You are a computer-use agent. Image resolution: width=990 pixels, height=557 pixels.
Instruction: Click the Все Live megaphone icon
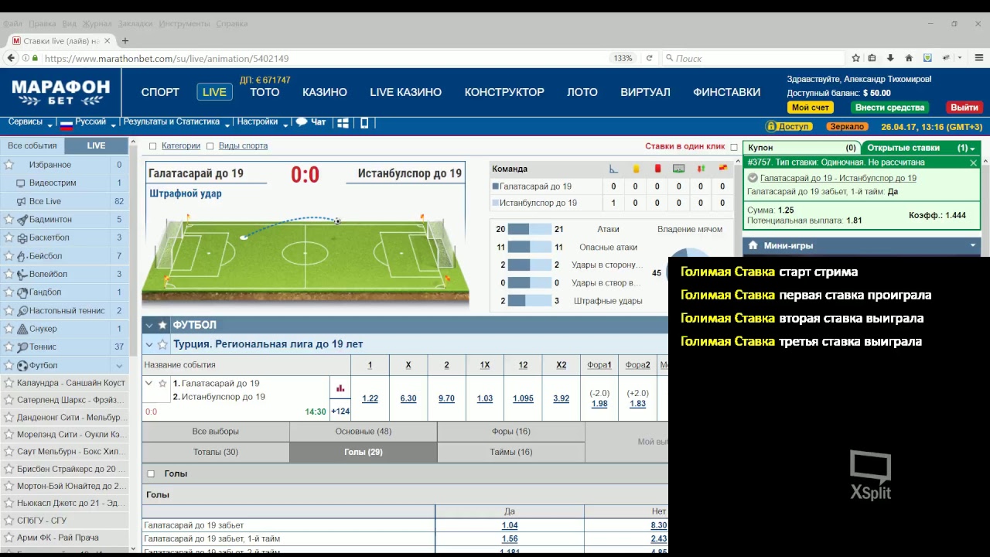point(21,201)
